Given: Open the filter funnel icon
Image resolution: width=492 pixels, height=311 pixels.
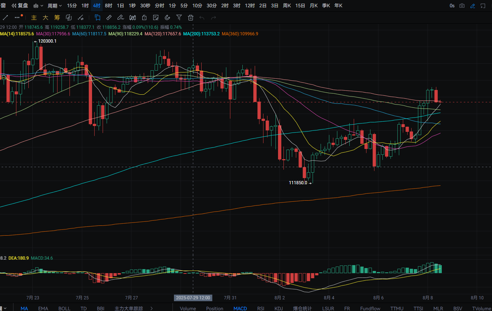Looking at the screenshot, I should pos(179,17).
